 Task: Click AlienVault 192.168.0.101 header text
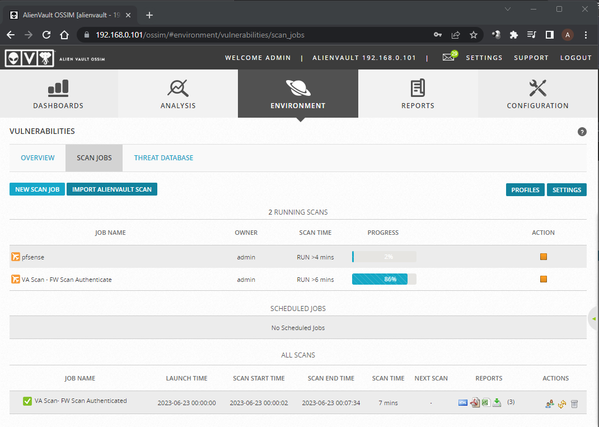(x=364, y=58)
